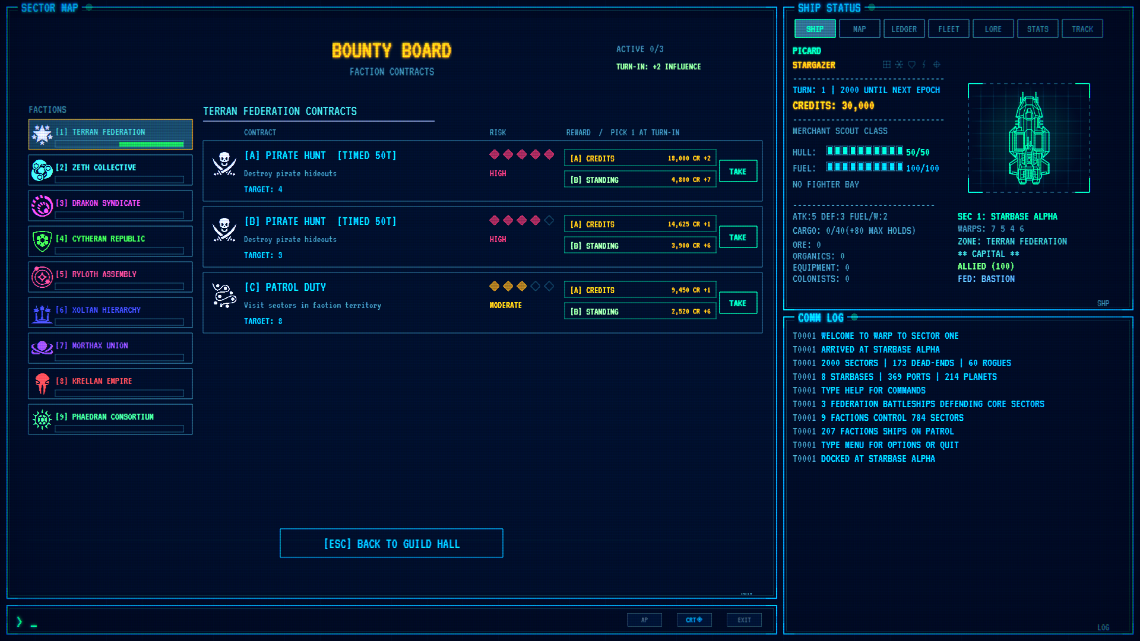This screenshot has height=641, width=1140.
Task: Select the Terran Federation star emblem icon
Action: tap(42, 135)
